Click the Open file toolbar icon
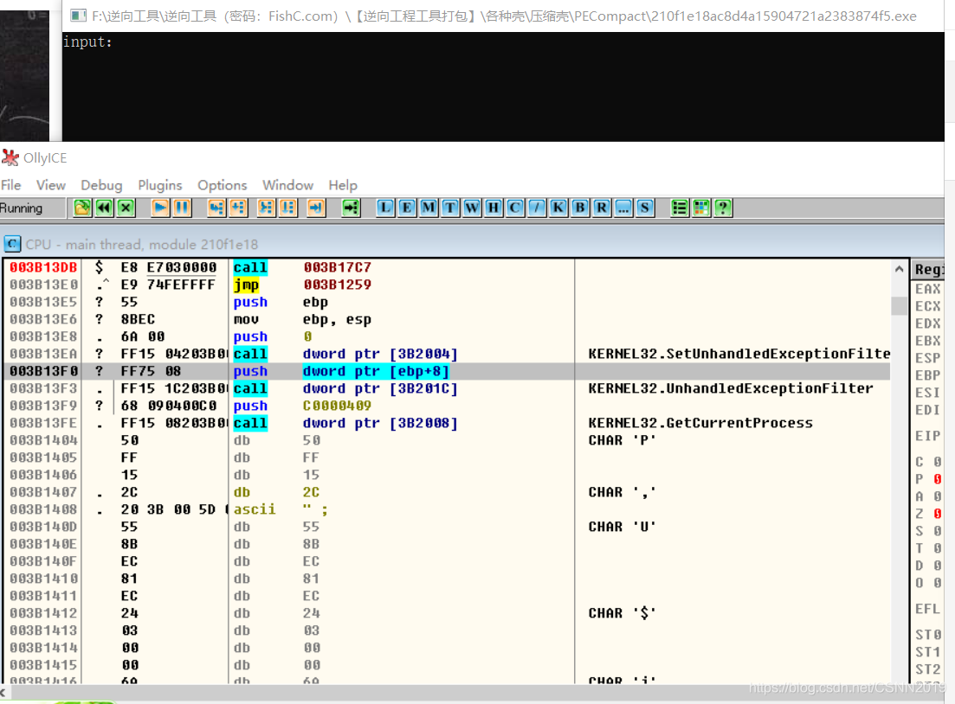Image resolution: width=955 pixels, height=704 pixels. click(82, 208)
